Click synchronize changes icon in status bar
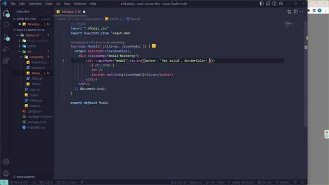329x185 pixels. [x=34, y=182]
